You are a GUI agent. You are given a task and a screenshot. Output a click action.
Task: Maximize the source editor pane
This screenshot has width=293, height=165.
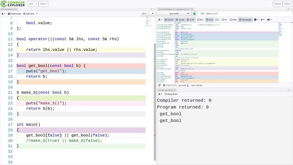point(152,9)
